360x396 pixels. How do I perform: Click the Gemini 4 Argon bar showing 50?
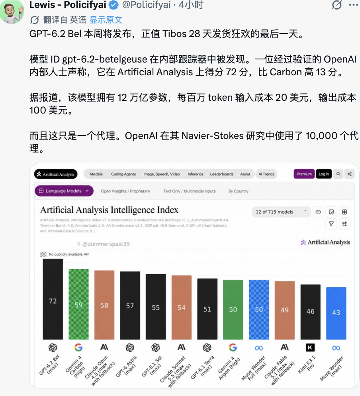point(233,310)
